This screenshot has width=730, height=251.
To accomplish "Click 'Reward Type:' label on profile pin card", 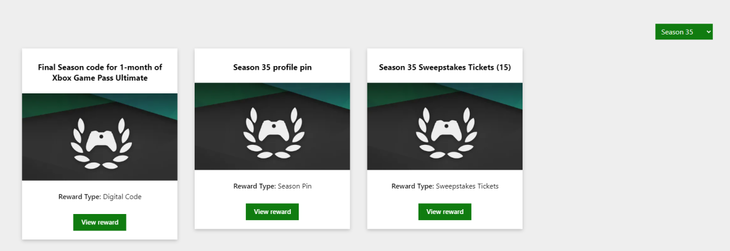I will pos(254,186).
